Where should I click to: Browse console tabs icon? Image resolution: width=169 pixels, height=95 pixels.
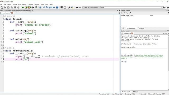point(122,34)
